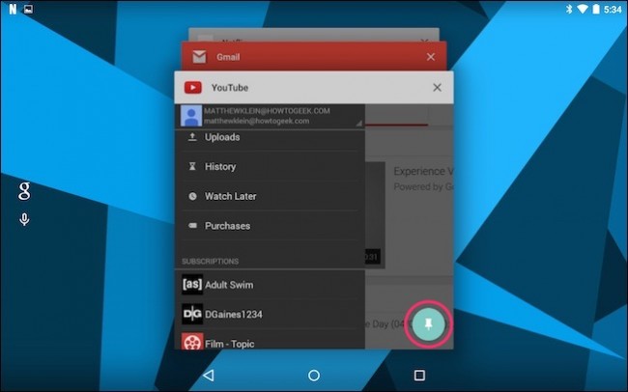Tap the Wi-Fi status icon
Image resolution: width=628 pixels, height=392 pixels.
coord(583,9)
